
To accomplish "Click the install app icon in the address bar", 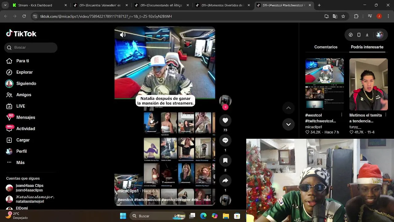I will pyautogui.click(x=327, y=16).
